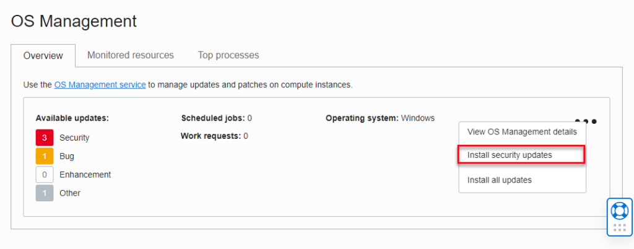634x249 pixels.
Task: Click the Security updates label
Action: coord(74,138)
